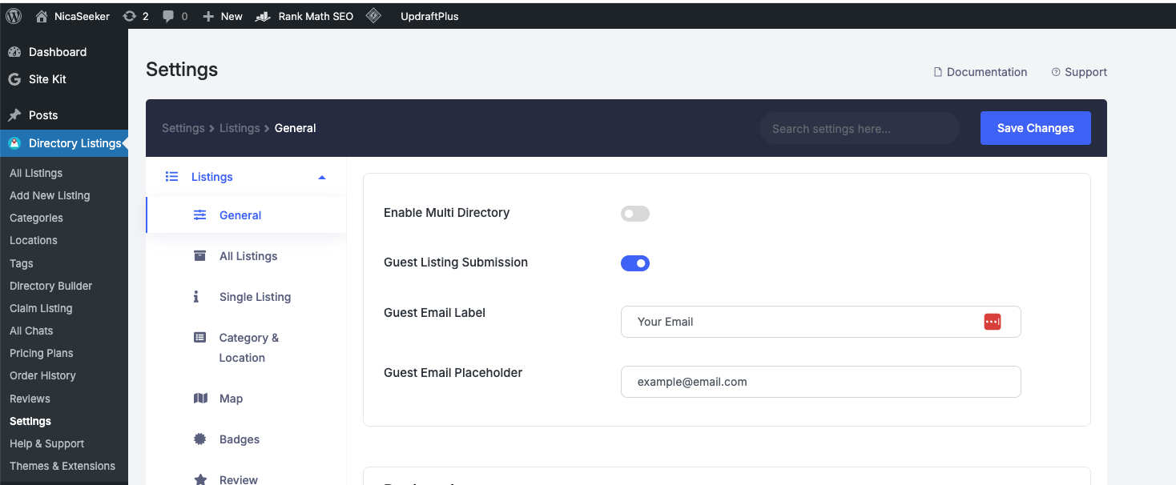Open the Documentation link

[981, 72]
